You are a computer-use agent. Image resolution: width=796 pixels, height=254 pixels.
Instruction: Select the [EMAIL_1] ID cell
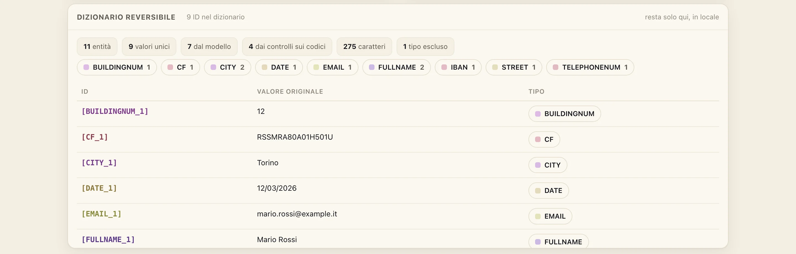[x=101, y=214]
